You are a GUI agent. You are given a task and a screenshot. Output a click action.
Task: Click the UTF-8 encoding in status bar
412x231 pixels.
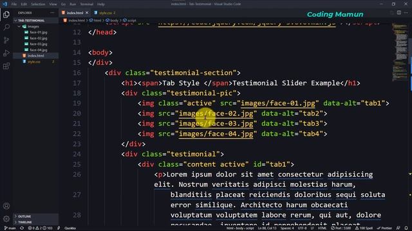[x=302, y=228]
